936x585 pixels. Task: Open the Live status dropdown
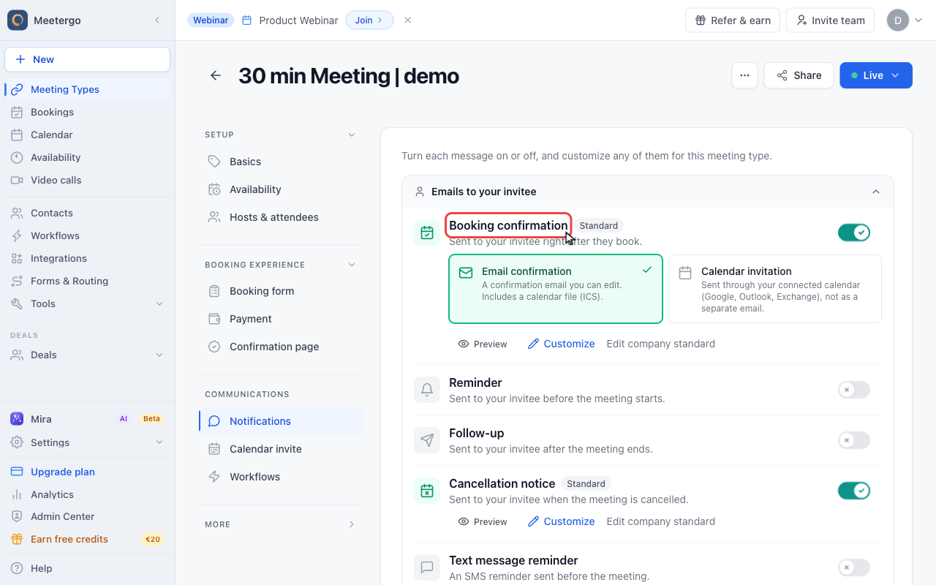coord(876,75)
